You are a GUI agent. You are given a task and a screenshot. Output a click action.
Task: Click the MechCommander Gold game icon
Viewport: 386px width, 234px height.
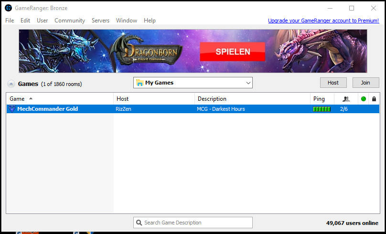(x=12, y=109)
